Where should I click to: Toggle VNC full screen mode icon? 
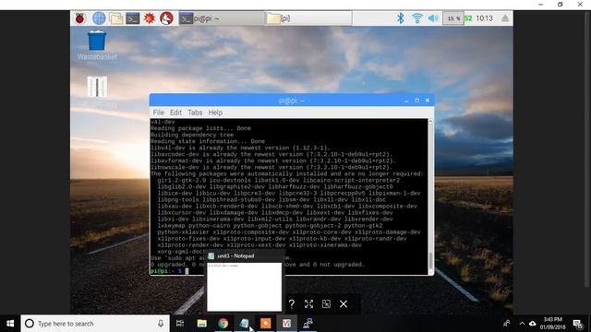click(308, 303)
